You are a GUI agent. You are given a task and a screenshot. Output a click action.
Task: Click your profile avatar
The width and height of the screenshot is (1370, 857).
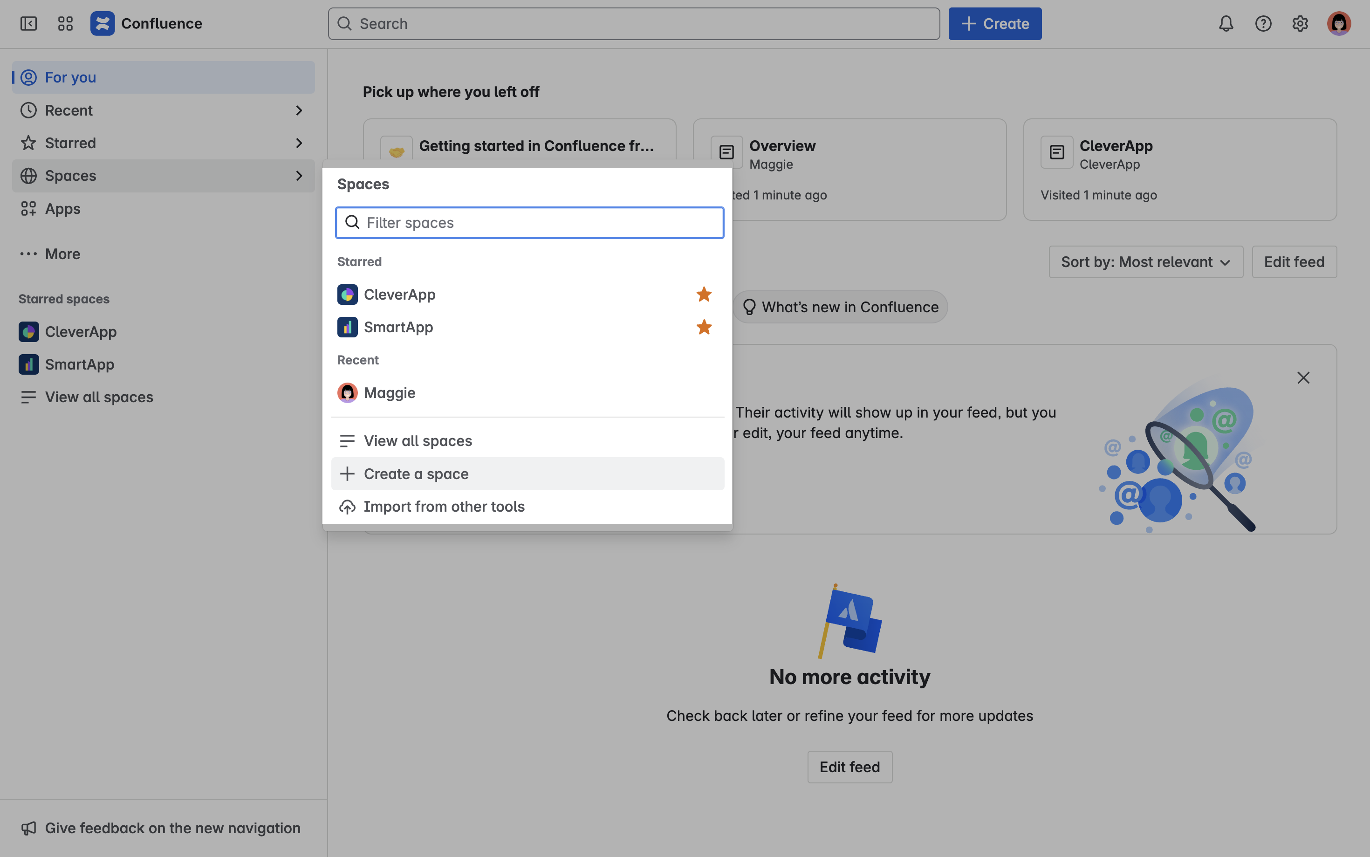(1338, 23)
